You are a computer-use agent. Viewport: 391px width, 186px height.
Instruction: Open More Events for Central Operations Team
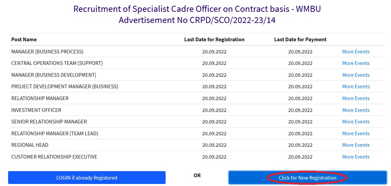tap(356, 63)
